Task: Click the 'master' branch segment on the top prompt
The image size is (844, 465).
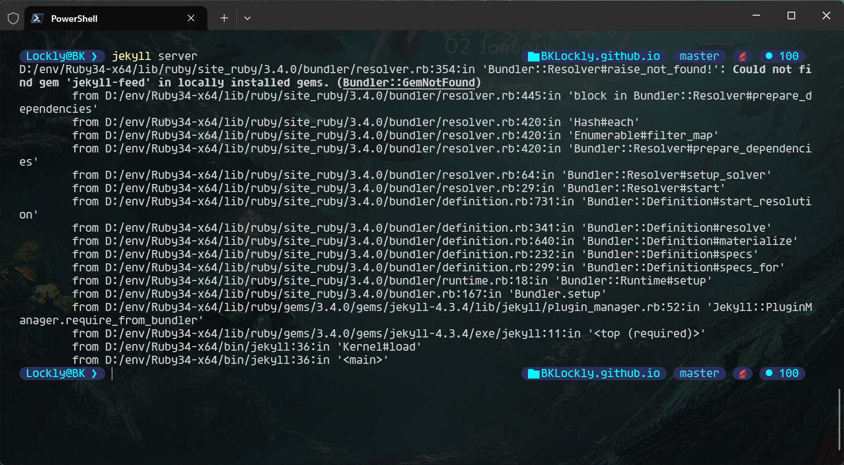Action: tap(699, 56)
